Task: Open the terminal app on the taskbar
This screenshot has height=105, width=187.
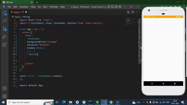Action: 91,102
